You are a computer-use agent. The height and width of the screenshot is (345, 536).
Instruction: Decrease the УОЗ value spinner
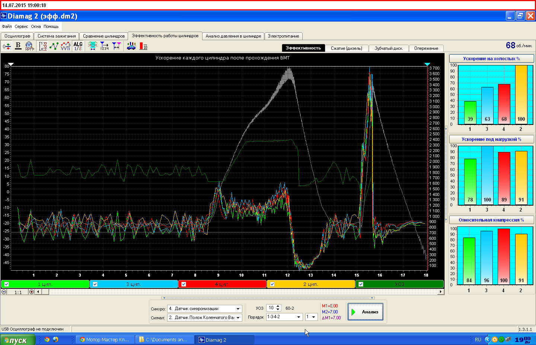click(278, 310)
